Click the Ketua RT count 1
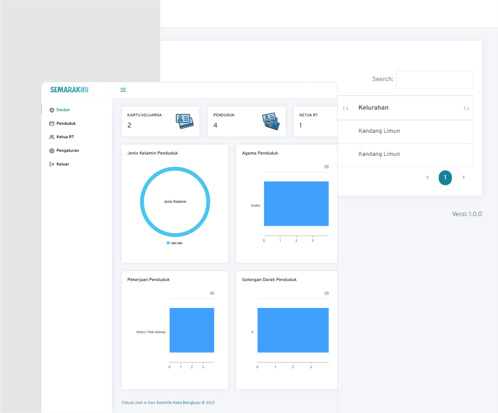Screen dimensions: 498x413 [x=301, y=125]
